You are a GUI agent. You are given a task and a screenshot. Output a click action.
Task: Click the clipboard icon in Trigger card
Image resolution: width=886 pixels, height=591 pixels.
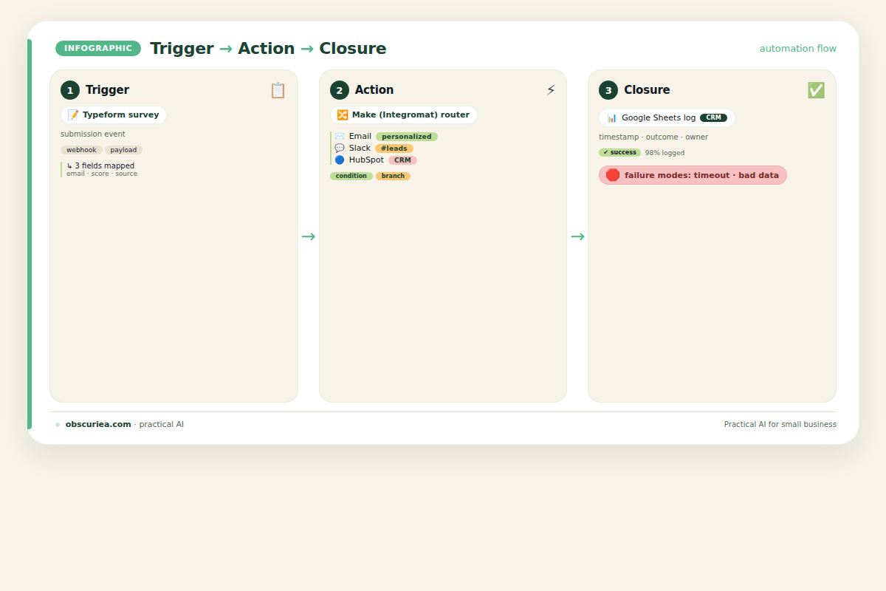(278, 90)
